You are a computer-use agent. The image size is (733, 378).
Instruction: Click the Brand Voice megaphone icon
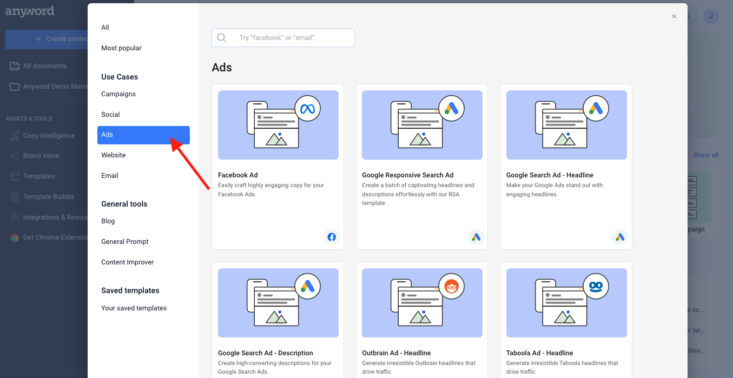tap(14, 156)
